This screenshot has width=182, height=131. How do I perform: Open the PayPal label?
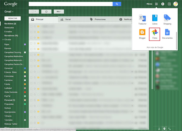coord(7,96)
